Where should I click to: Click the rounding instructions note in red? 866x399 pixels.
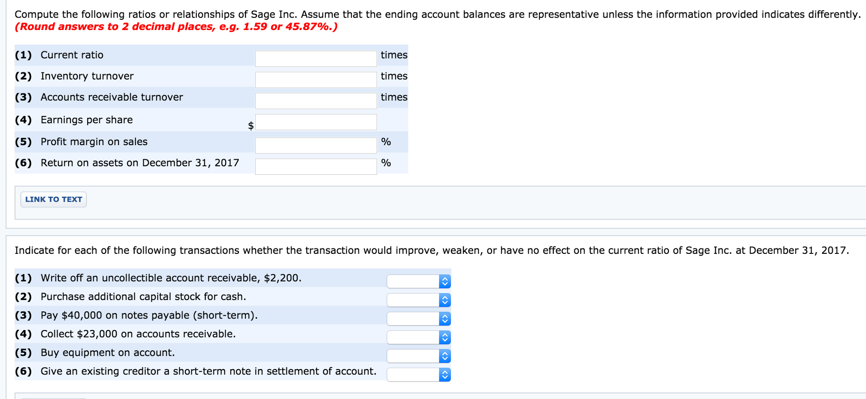[x=175, y=26]
